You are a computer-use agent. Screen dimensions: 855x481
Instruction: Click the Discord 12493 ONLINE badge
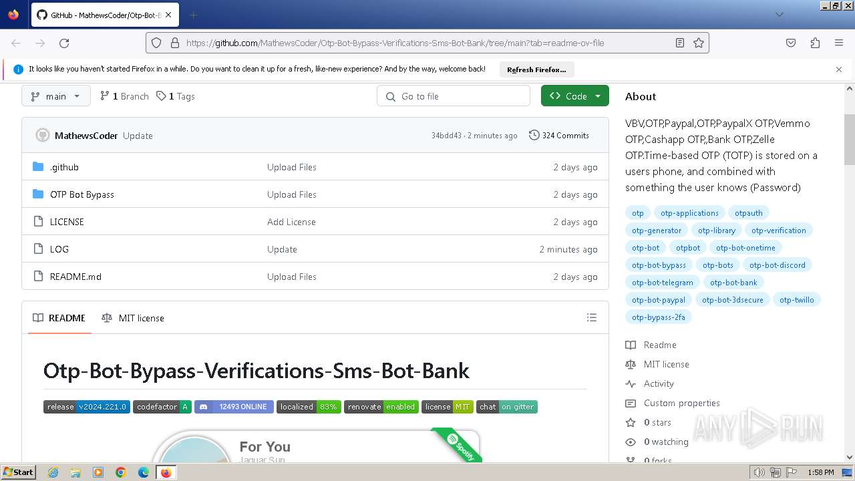coord(234,407)
